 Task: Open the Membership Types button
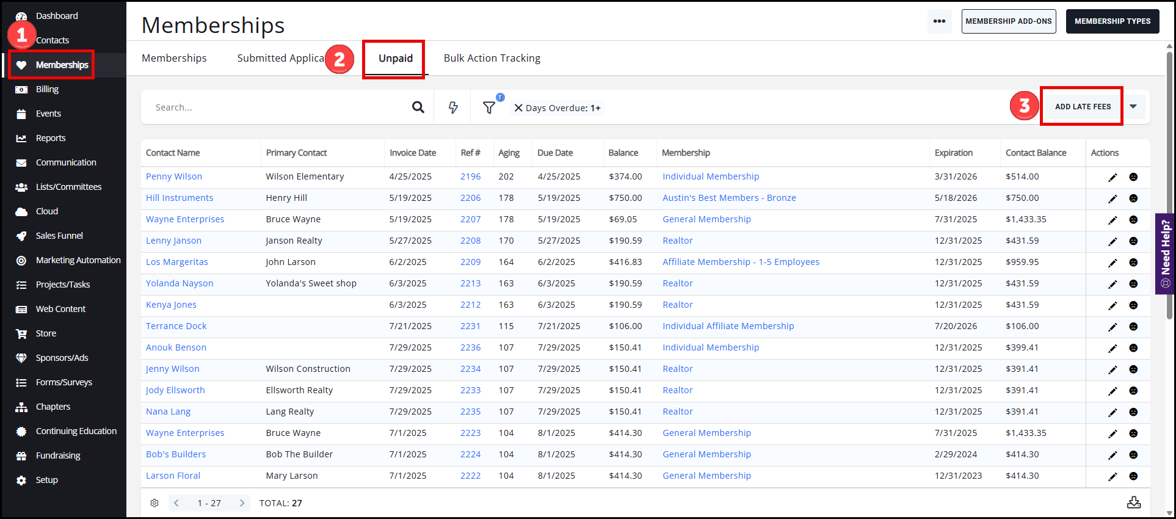1112,21
